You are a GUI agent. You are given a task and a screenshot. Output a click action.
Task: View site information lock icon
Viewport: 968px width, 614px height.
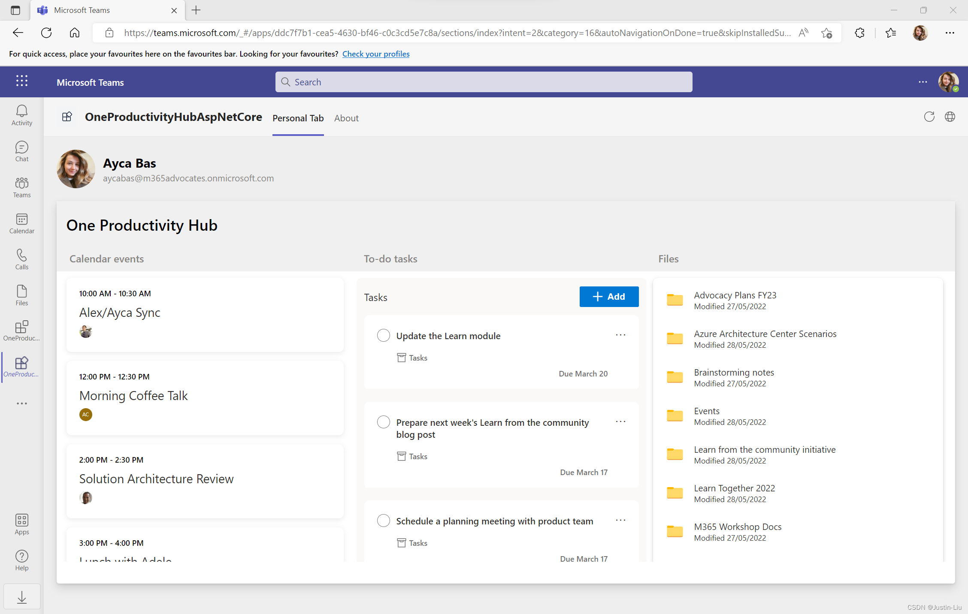(109, 33)
